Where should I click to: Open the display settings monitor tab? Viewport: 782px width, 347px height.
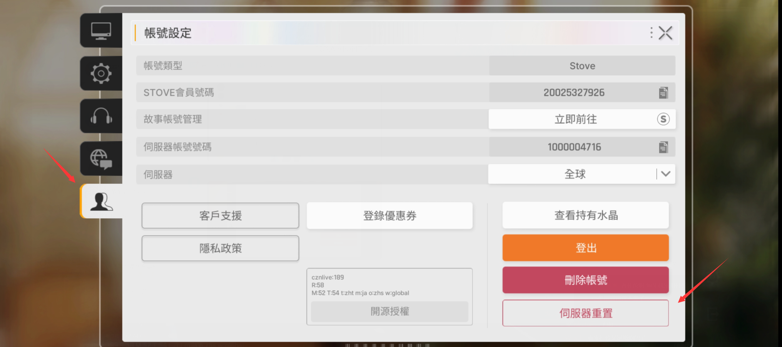101,31
